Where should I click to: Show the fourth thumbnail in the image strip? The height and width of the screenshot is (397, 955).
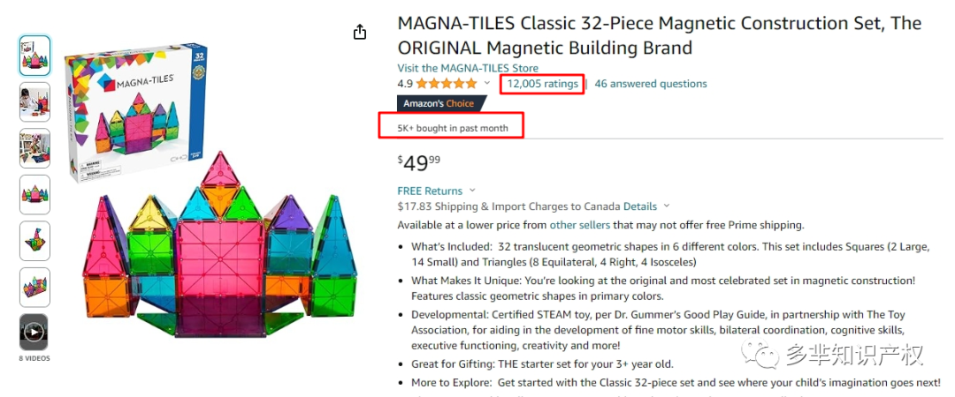pos(34,194)
